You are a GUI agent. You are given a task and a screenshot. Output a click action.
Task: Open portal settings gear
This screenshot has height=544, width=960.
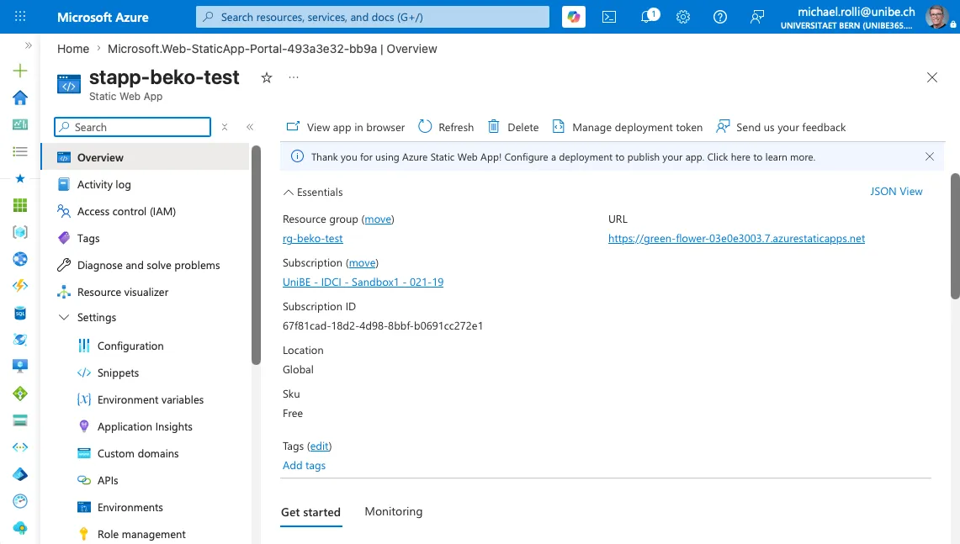point(683,17)
